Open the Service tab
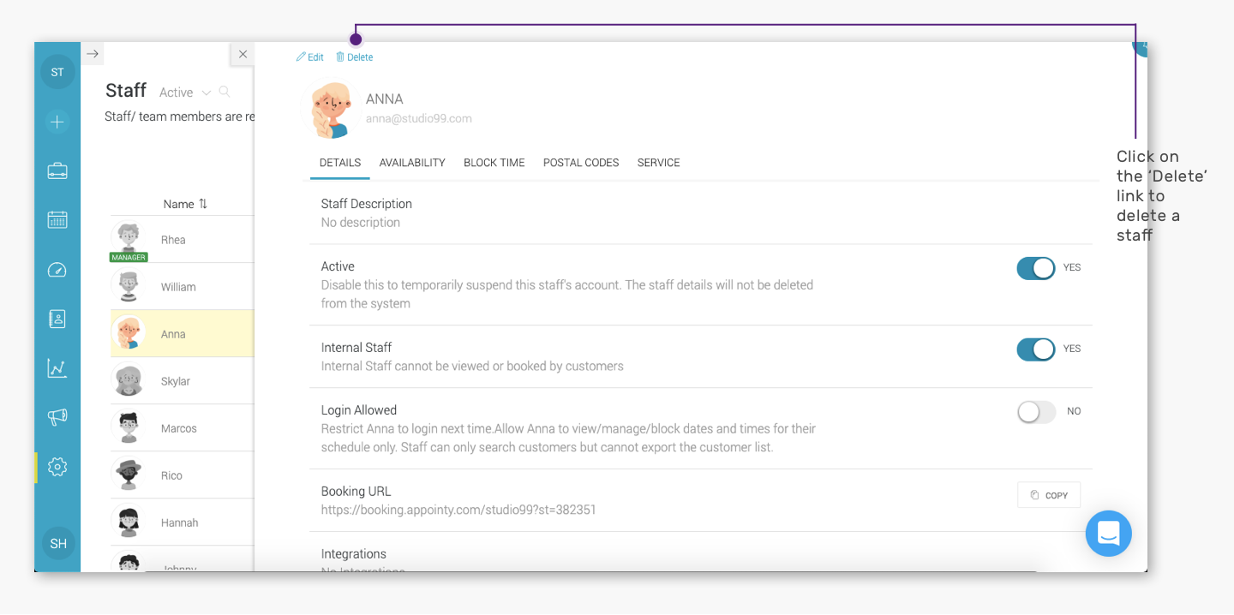This screenshot has height=615, width=1234. pos(659,163)
